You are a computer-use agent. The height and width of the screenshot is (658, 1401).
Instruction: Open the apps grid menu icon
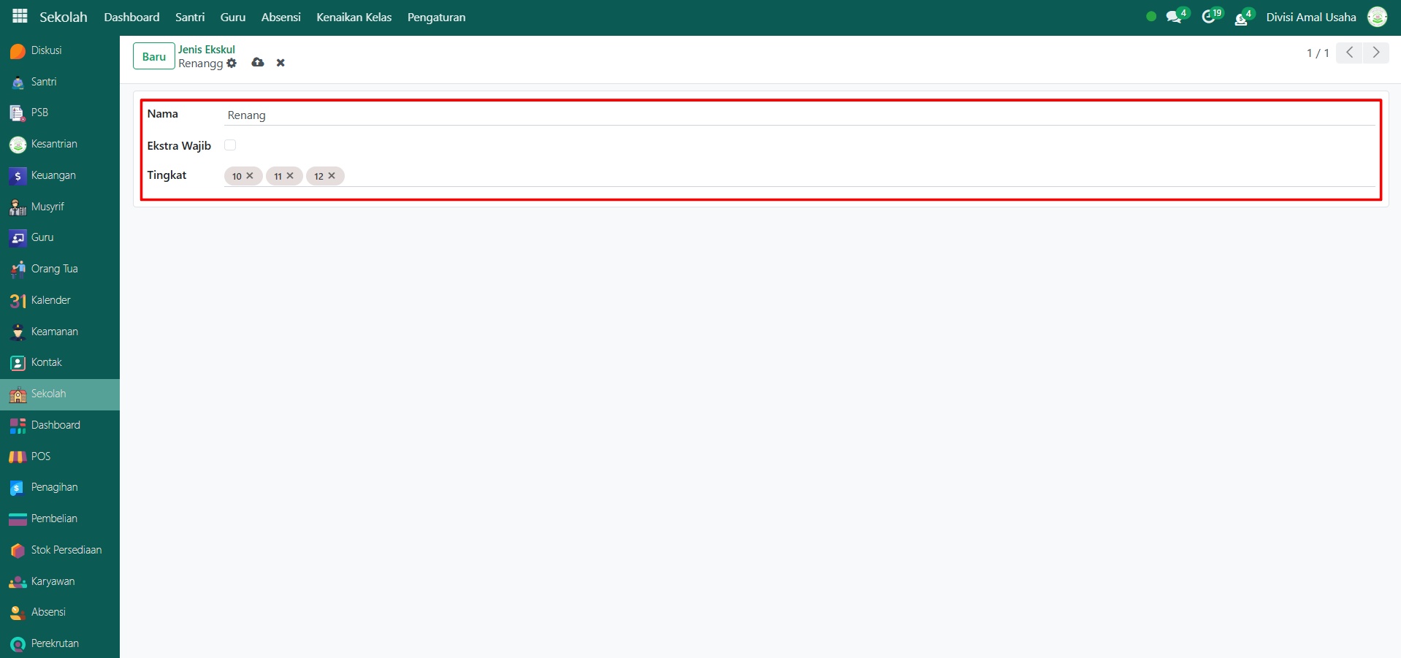20,16
